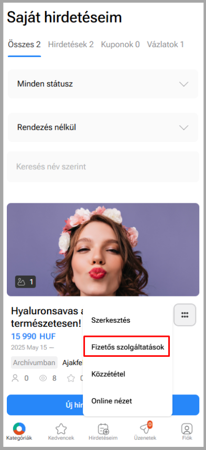Choose Online nézet from the menu
The width and height of the screenshot is (206, 450).
coord(112,401)
